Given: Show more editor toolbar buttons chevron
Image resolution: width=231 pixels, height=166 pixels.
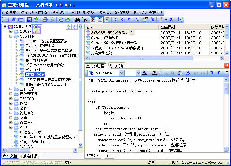Looking at the screenshot, I should 226,72.
